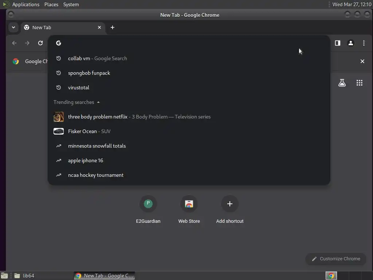The width and height of the screenshot is (373, 280).
Task: Choose minnesota snowfall totals suggestion
Action: (x=189, y=146)
